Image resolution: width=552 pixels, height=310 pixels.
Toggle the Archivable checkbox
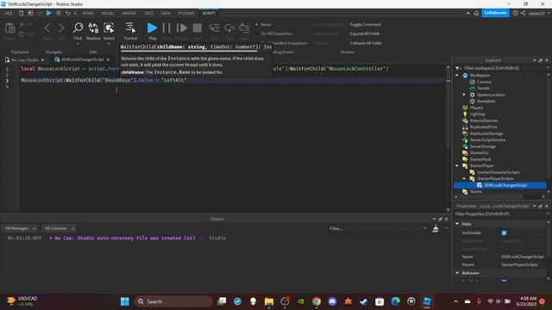click(504, 232)
